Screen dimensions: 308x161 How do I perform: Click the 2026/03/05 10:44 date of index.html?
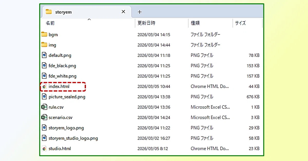click(154, 87)
